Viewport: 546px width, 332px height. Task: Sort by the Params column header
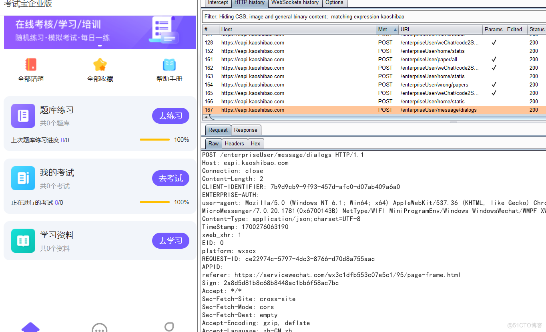point(494,29)
